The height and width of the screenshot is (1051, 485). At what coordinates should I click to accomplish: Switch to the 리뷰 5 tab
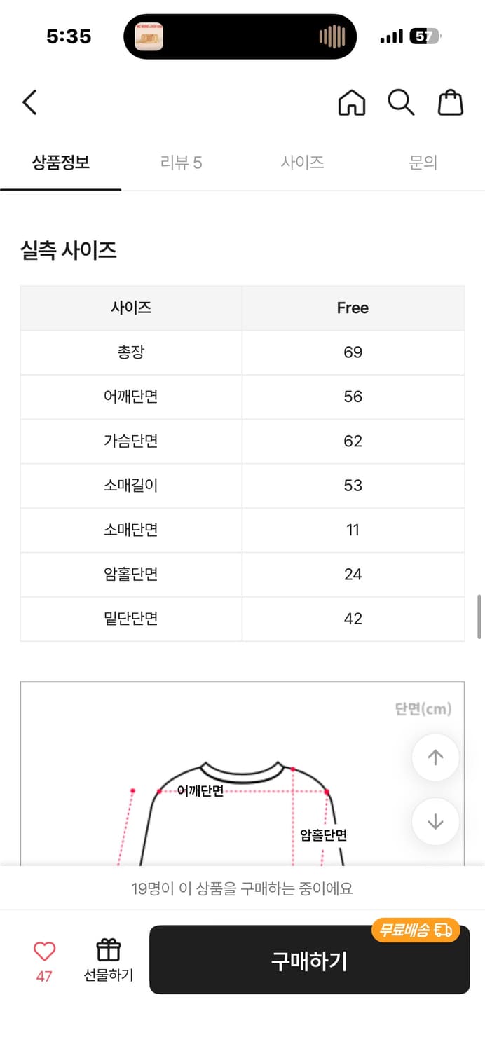point(182,162)
